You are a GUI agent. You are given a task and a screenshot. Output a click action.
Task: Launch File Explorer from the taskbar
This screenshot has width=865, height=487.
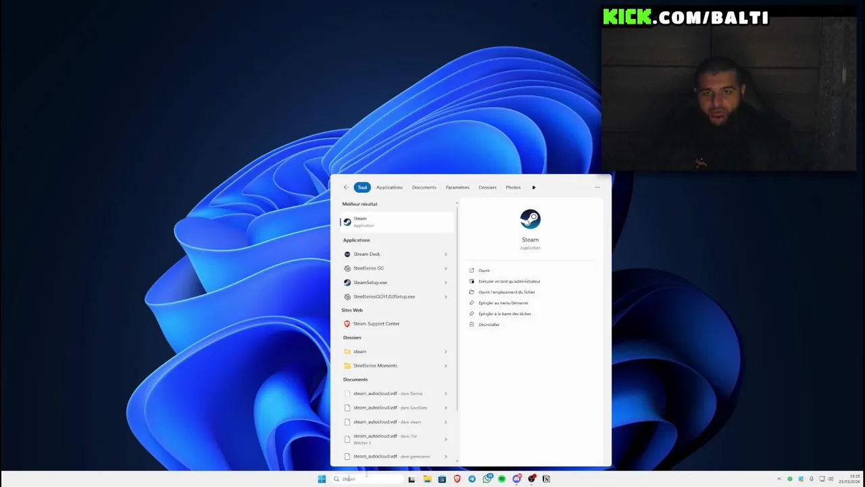coord(427,479)
